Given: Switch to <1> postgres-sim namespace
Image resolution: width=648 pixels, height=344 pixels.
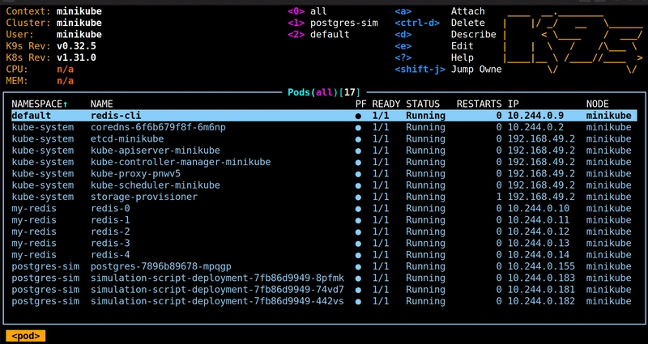Looking at the screenshot, I should tap(333, 23).
